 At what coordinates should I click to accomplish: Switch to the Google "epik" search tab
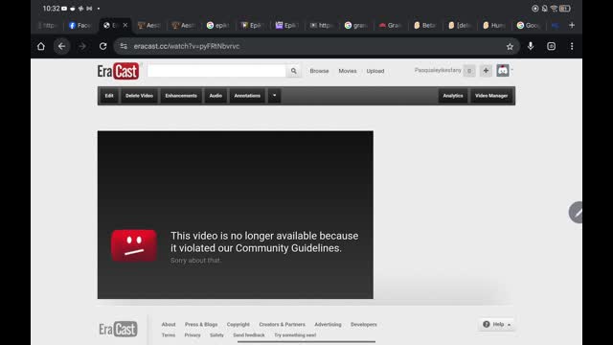click(x=217, y=26)
